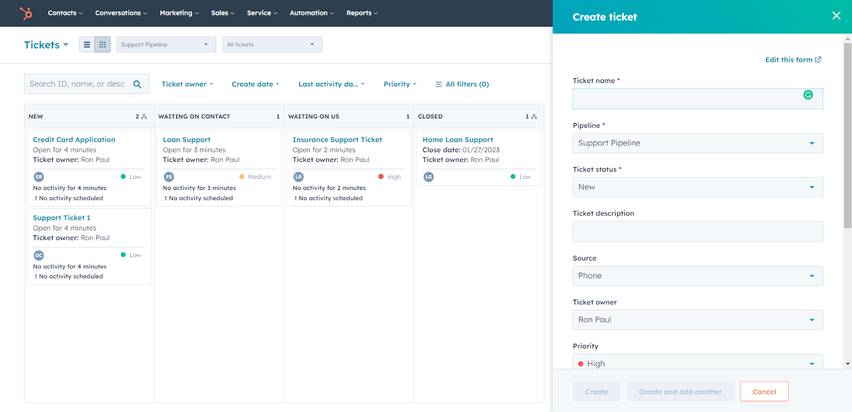Expand the Tickets object dropdown
This screenshot has width=852, height=412.
click(46, 45)
